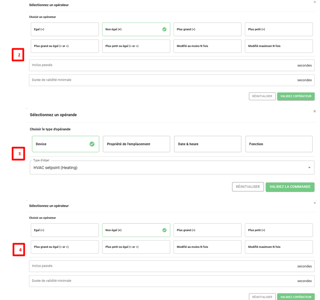The image size is (320, 300).
Task: Expand the Type d'objet dropdown arrow
Action: coord(309,168)
